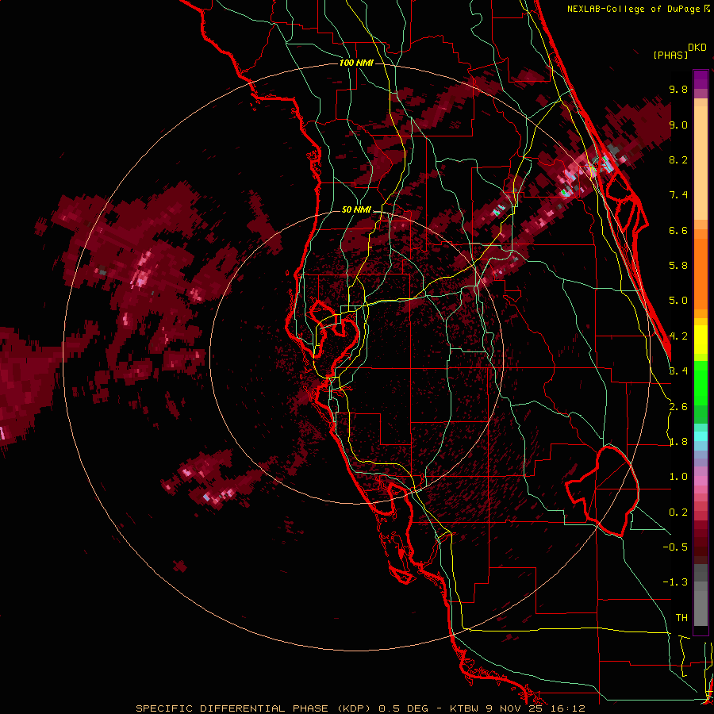Image resolution: width=714 pixels, height=714 pixels.
Task: Click the 1.0 legend value
Action: point(678,477)
